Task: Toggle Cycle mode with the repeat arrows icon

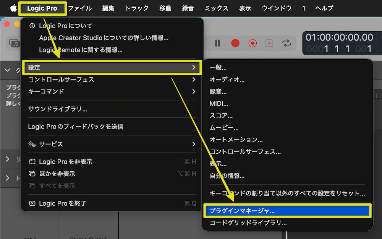Action: click(287, 43)
